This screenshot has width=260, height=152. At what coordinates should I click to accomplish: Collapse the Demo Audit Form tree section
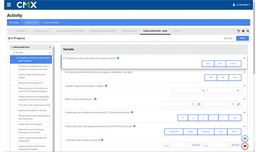point(50,47)
